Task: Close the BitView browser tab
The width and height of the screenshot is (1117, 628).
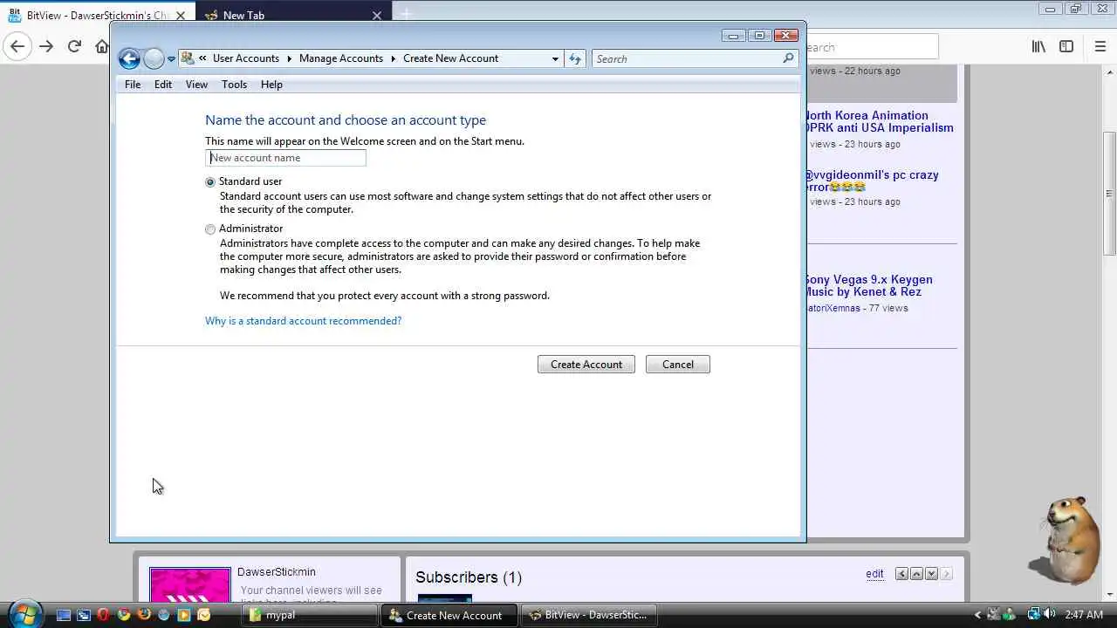Action: (x=182, y=15)
